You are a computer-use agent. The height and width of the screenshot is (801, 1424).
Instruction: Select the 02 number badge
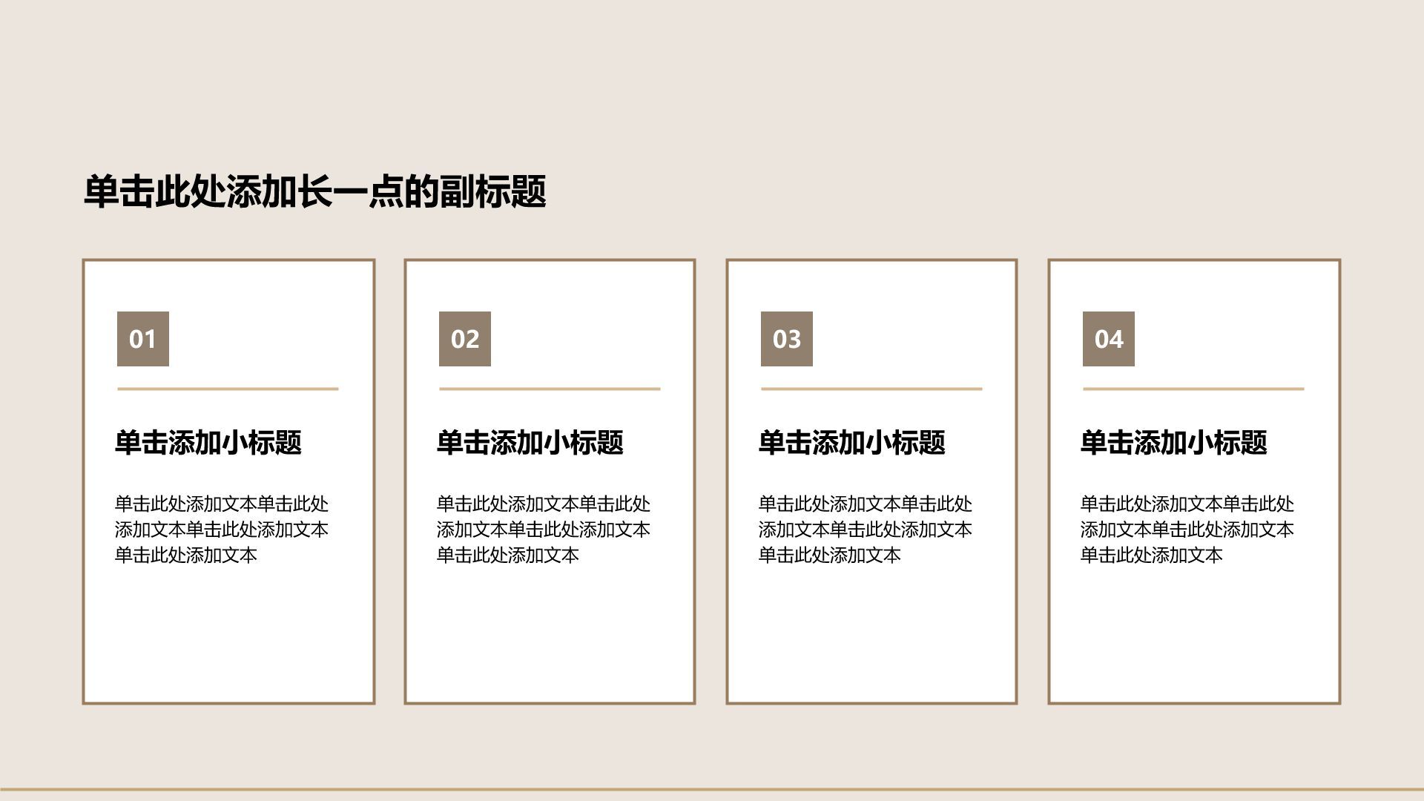click(465, 339)
